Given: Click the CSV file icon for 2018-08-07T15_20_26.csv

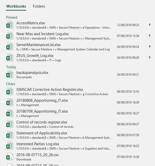Looking at the screenshot, I should [10, 157].
